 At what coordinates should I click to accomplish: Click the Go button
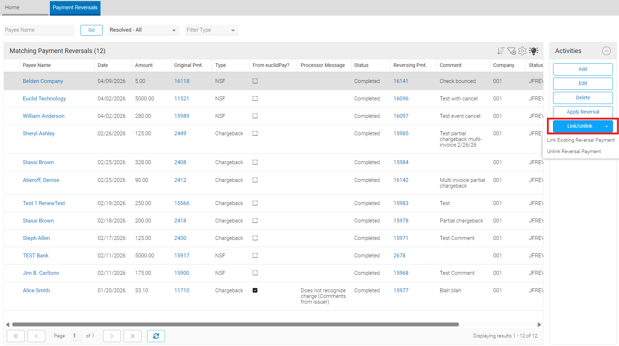92,30
